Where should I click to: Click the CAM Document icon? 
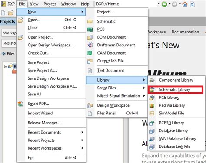click(90, 53)
